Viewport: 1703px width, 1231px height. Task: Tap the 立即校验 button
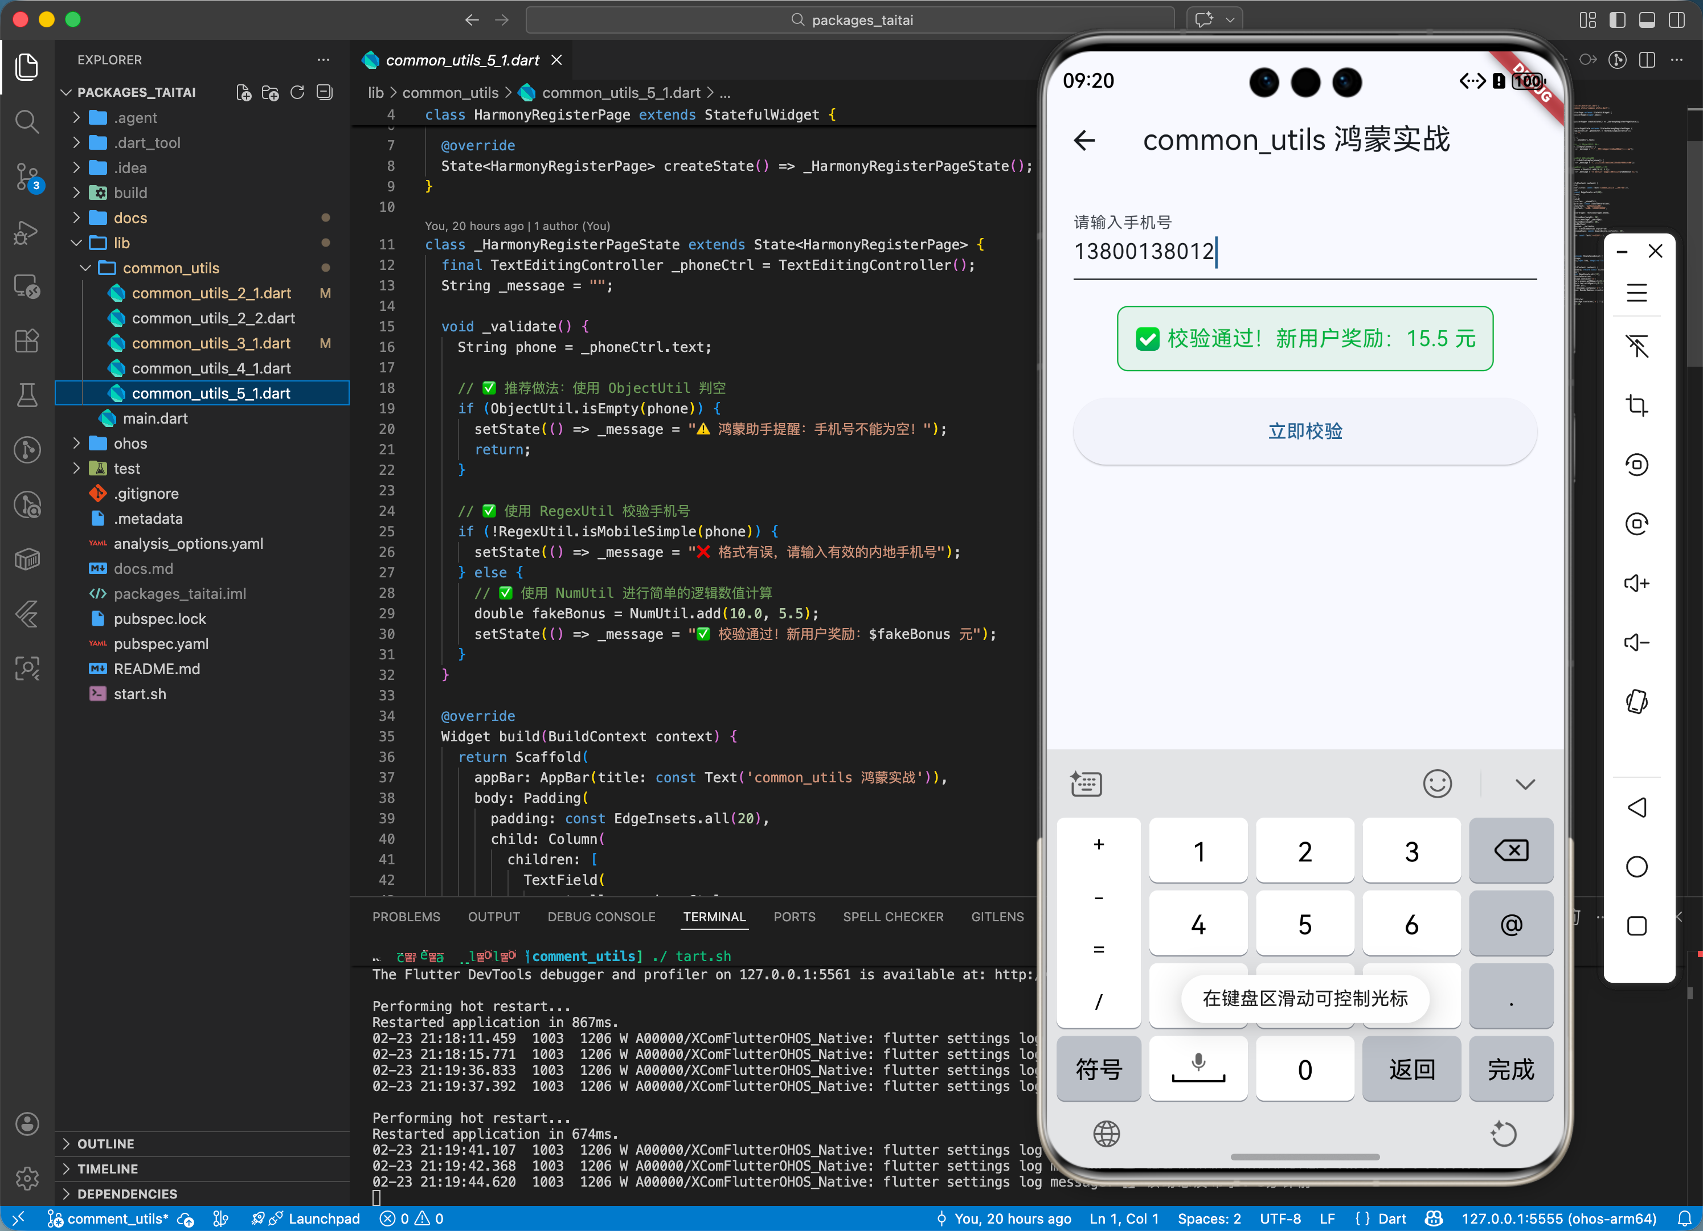[x=1304, y=432]
